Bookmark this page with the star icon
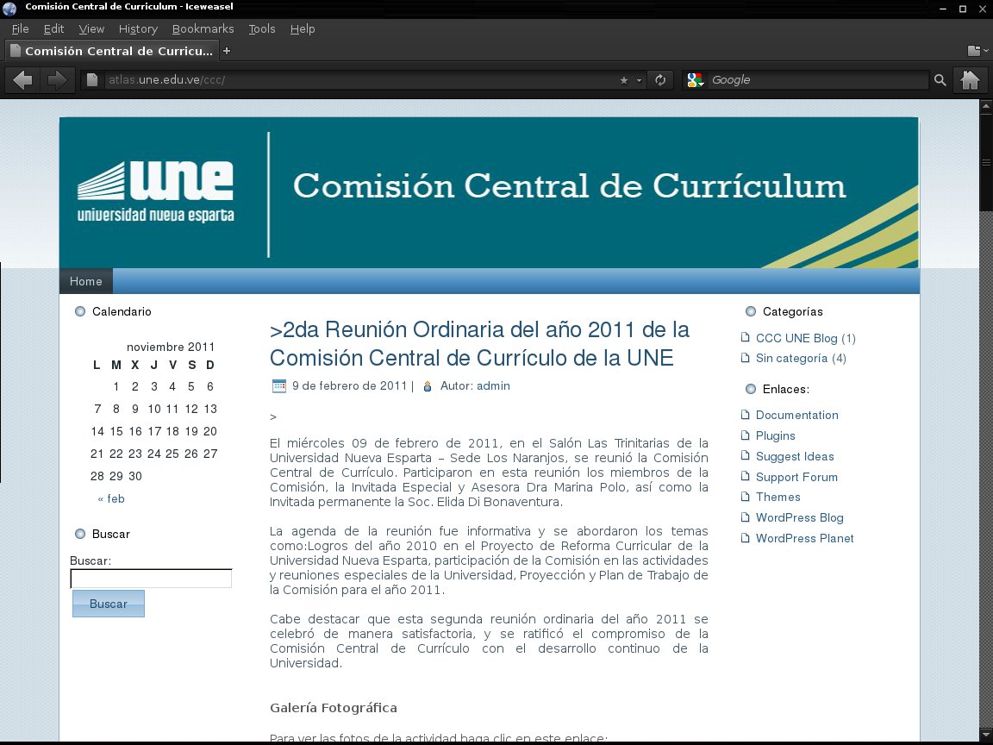The height and width of the screenshot is (745, 993). (624, 80)
